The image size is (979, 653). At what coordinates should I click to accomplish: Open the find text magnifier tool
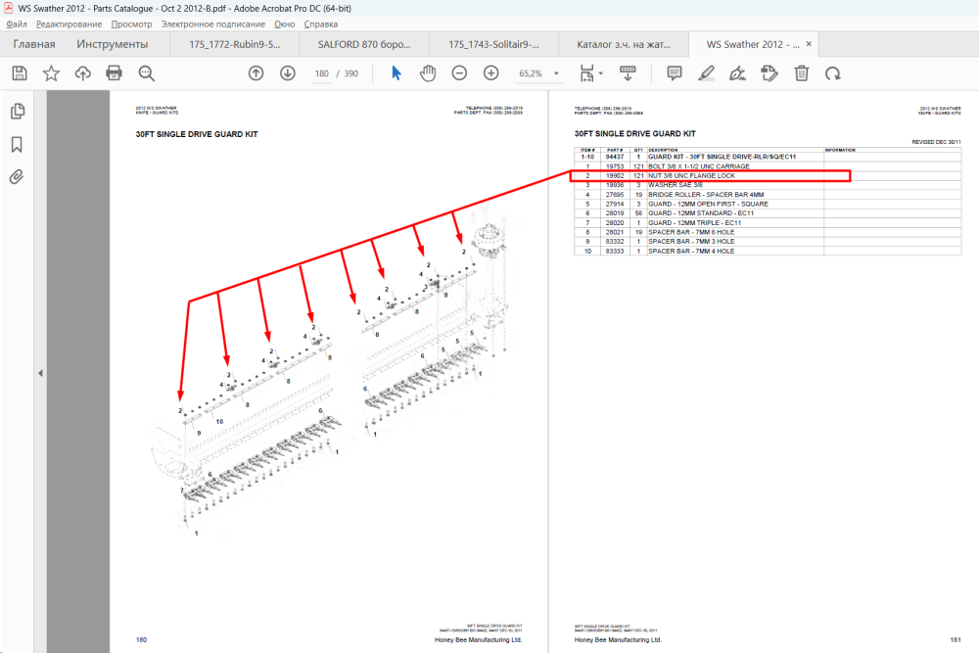click(147, 73)
